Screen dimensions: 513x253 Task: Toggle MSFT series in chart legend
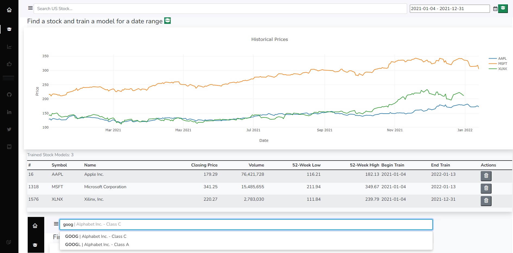[x=498, y=64]
